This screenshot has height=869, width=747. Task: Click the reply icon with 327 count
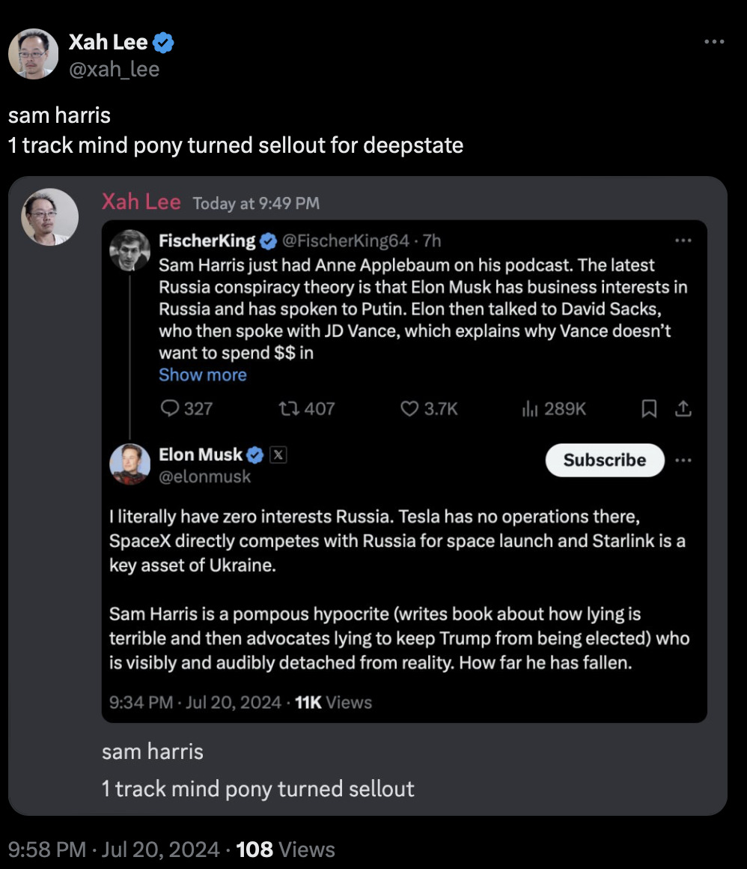171,408
